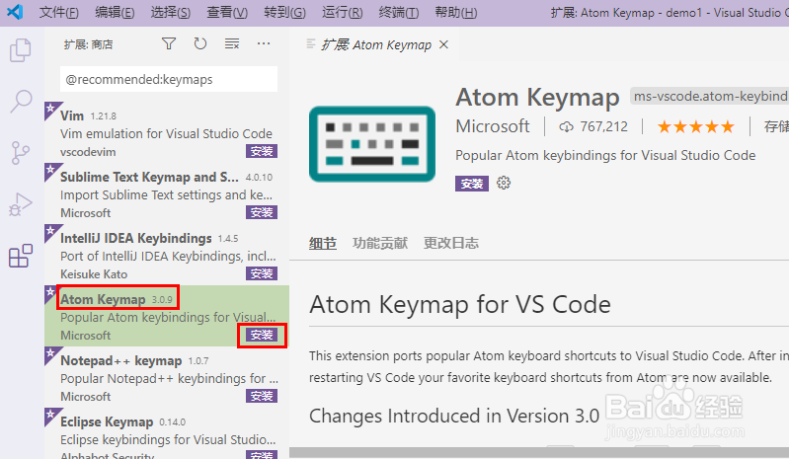The image size is (789, 459).
Task: Open the Source Control view
Action: click(20, 153)
